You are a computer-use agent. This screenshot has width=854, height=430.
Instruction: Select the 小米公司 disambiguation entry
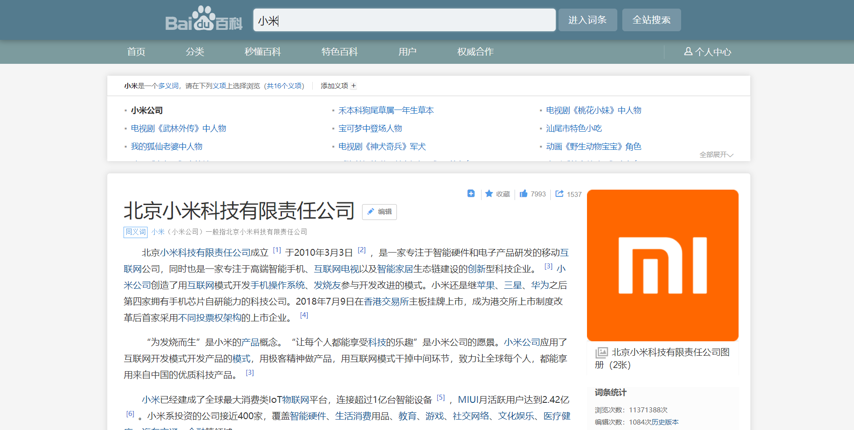click(147, 110)
